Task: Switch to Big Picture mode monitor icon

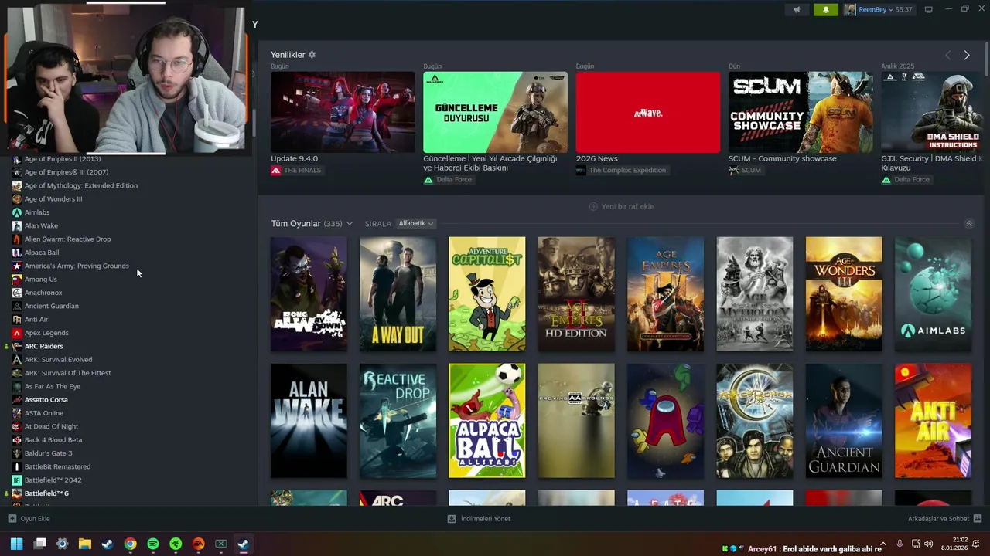Action: click(928, 10)
